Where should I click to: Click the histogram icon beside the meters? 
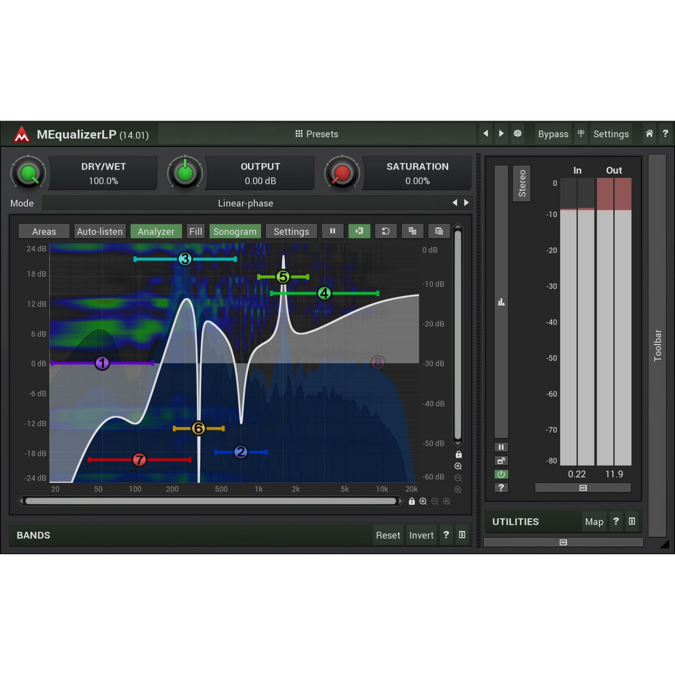pos(501,302)
